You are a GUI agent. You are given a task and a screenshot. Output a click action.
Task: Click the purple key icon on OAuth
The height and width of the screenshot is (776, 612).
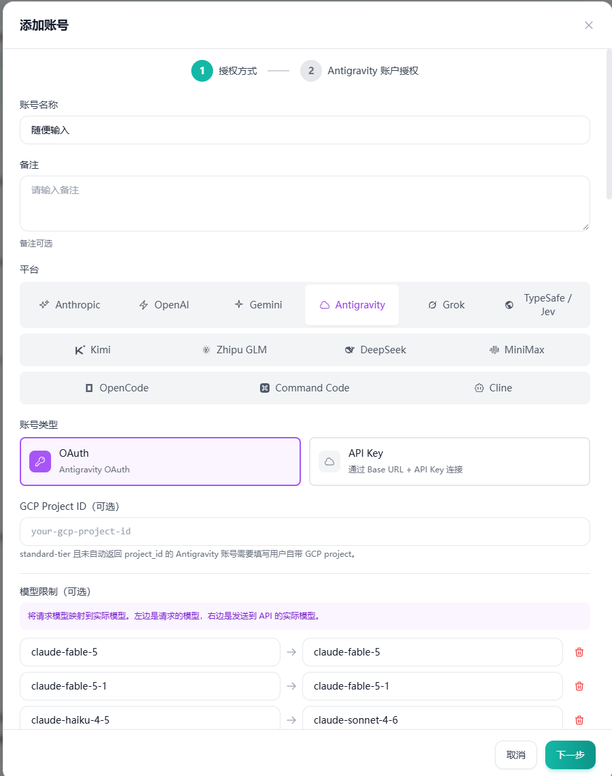(40, 462)
